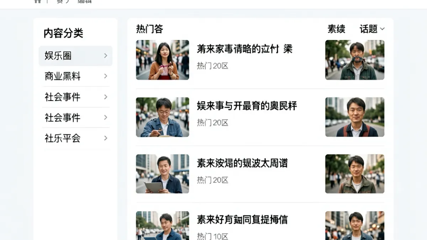
Task: Click 热门20区 under the 素来浚 article
Action: [212, 180]
